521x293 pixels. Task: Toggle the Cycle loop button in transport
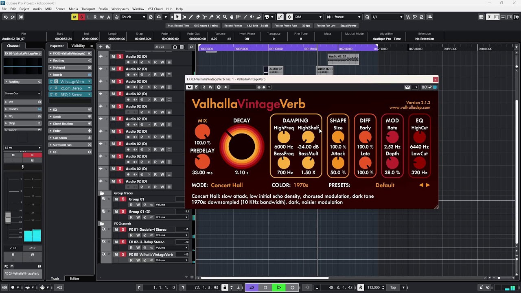point(252,288)
